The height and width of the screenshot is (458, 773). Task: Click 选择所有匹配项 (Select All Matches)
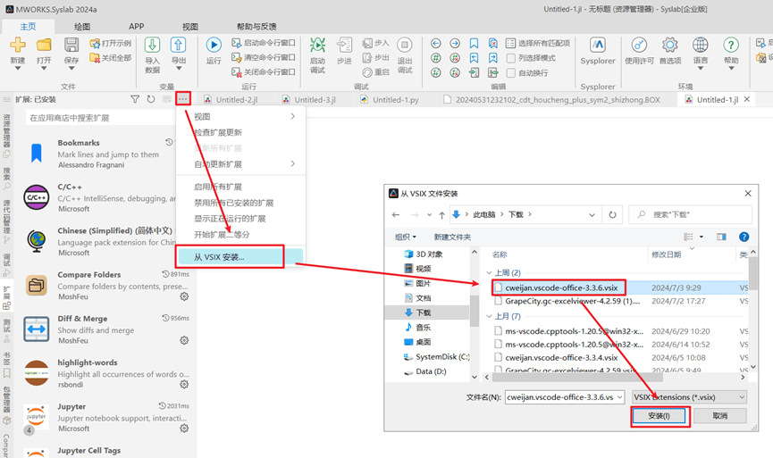point(538,44)
